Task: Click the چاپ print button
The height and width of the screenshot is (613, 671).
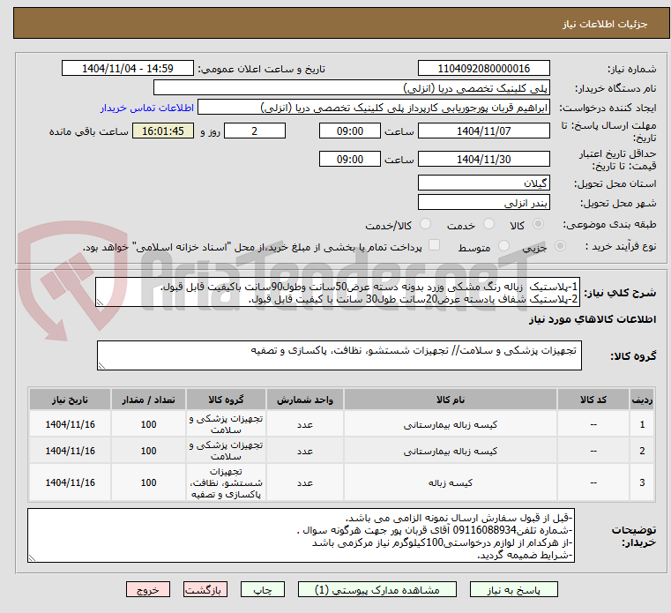Action: (263, 589)
